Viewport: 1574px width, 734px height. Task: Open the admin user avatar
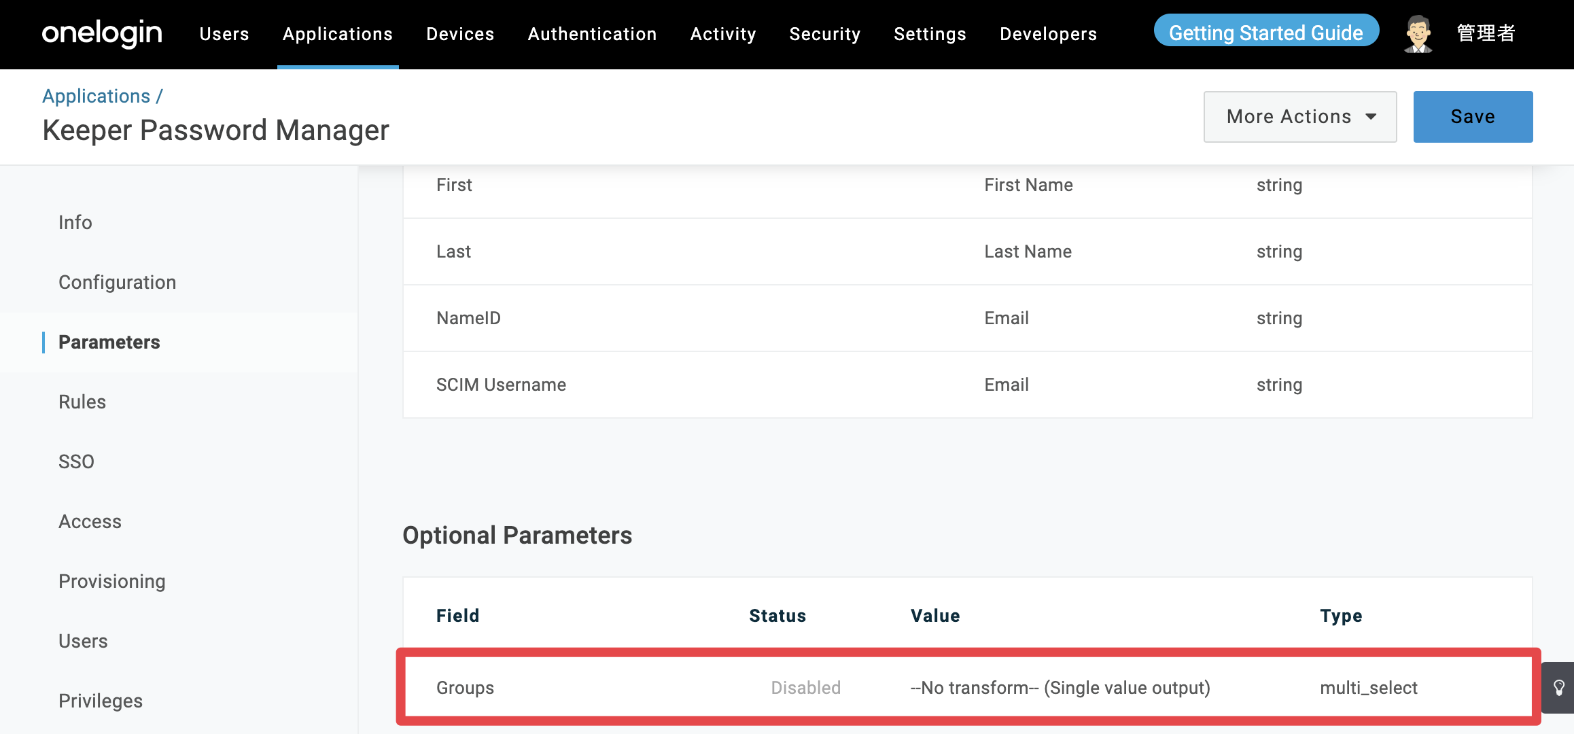tap(1418, 33)
